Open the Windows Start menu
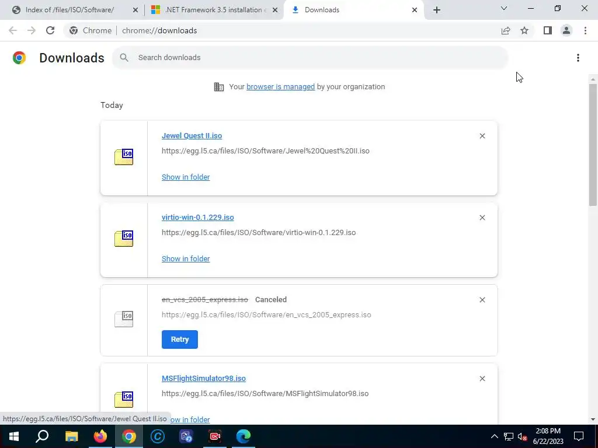 coord(14,436)
